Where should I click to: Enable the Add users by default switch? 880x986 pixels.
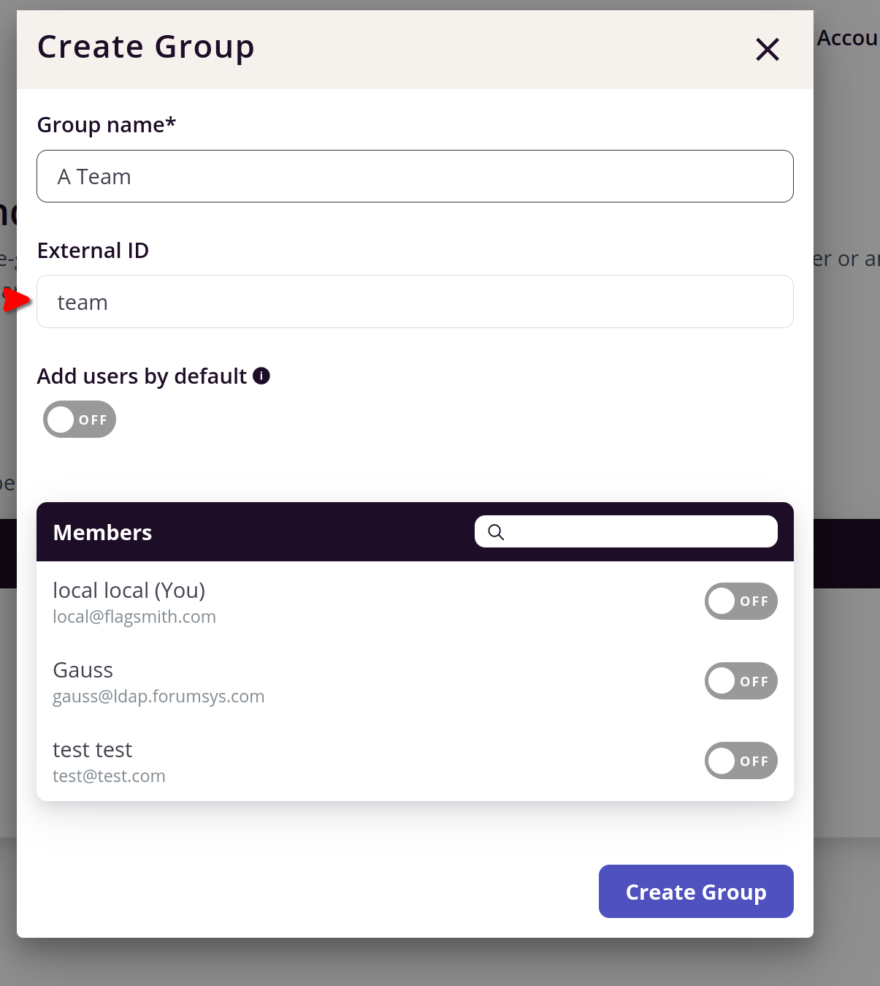80,420
